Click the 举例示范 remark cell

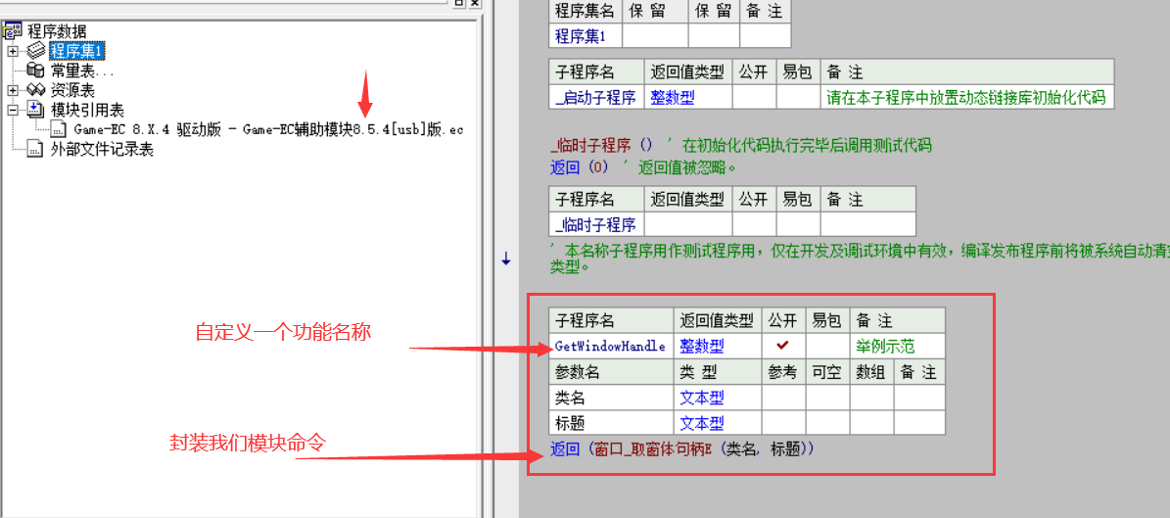click(898, 346)
